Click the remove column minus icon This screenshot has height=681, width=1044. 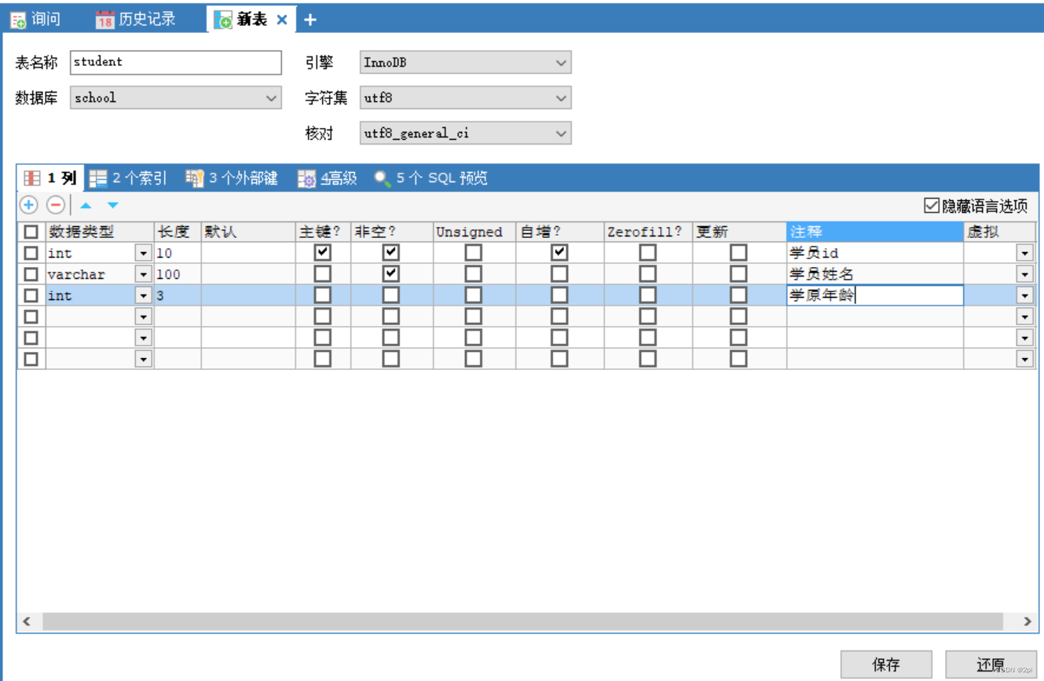coord(55,205)
